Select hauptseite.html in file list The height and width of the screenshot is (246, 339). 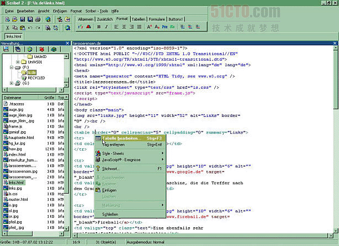(21, 137)
